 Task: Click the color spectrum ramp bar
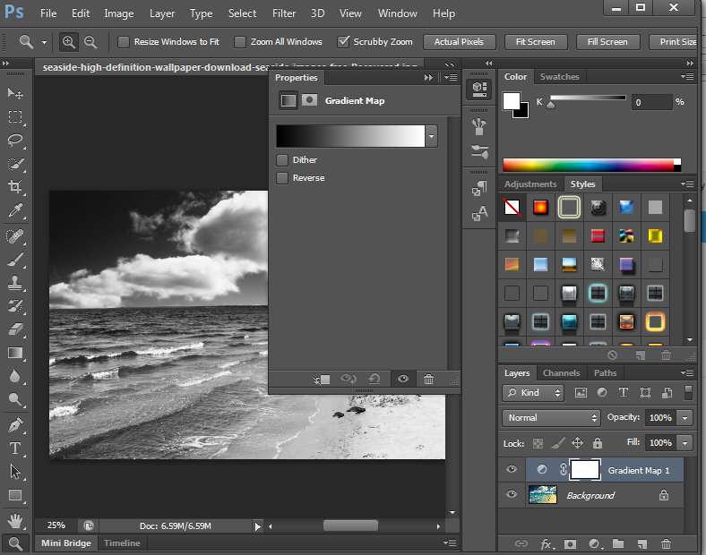tap(588, 165)
